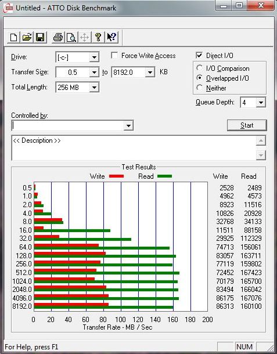The height and width of the screenshot is (354, 277).
Task: Save results with the floppy disk icon
Action: (x=40, y=37)
